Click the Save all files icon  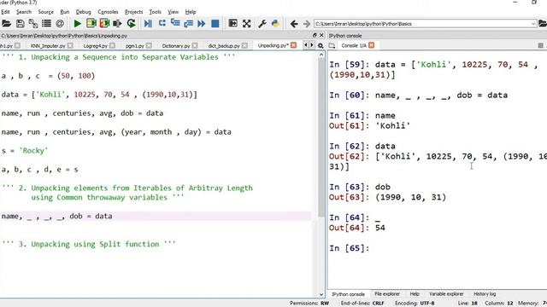(33, 24)
